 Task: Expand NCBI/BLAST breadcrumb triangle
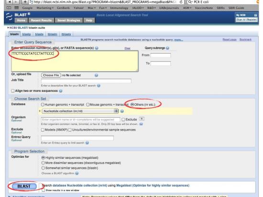point(8,28)
